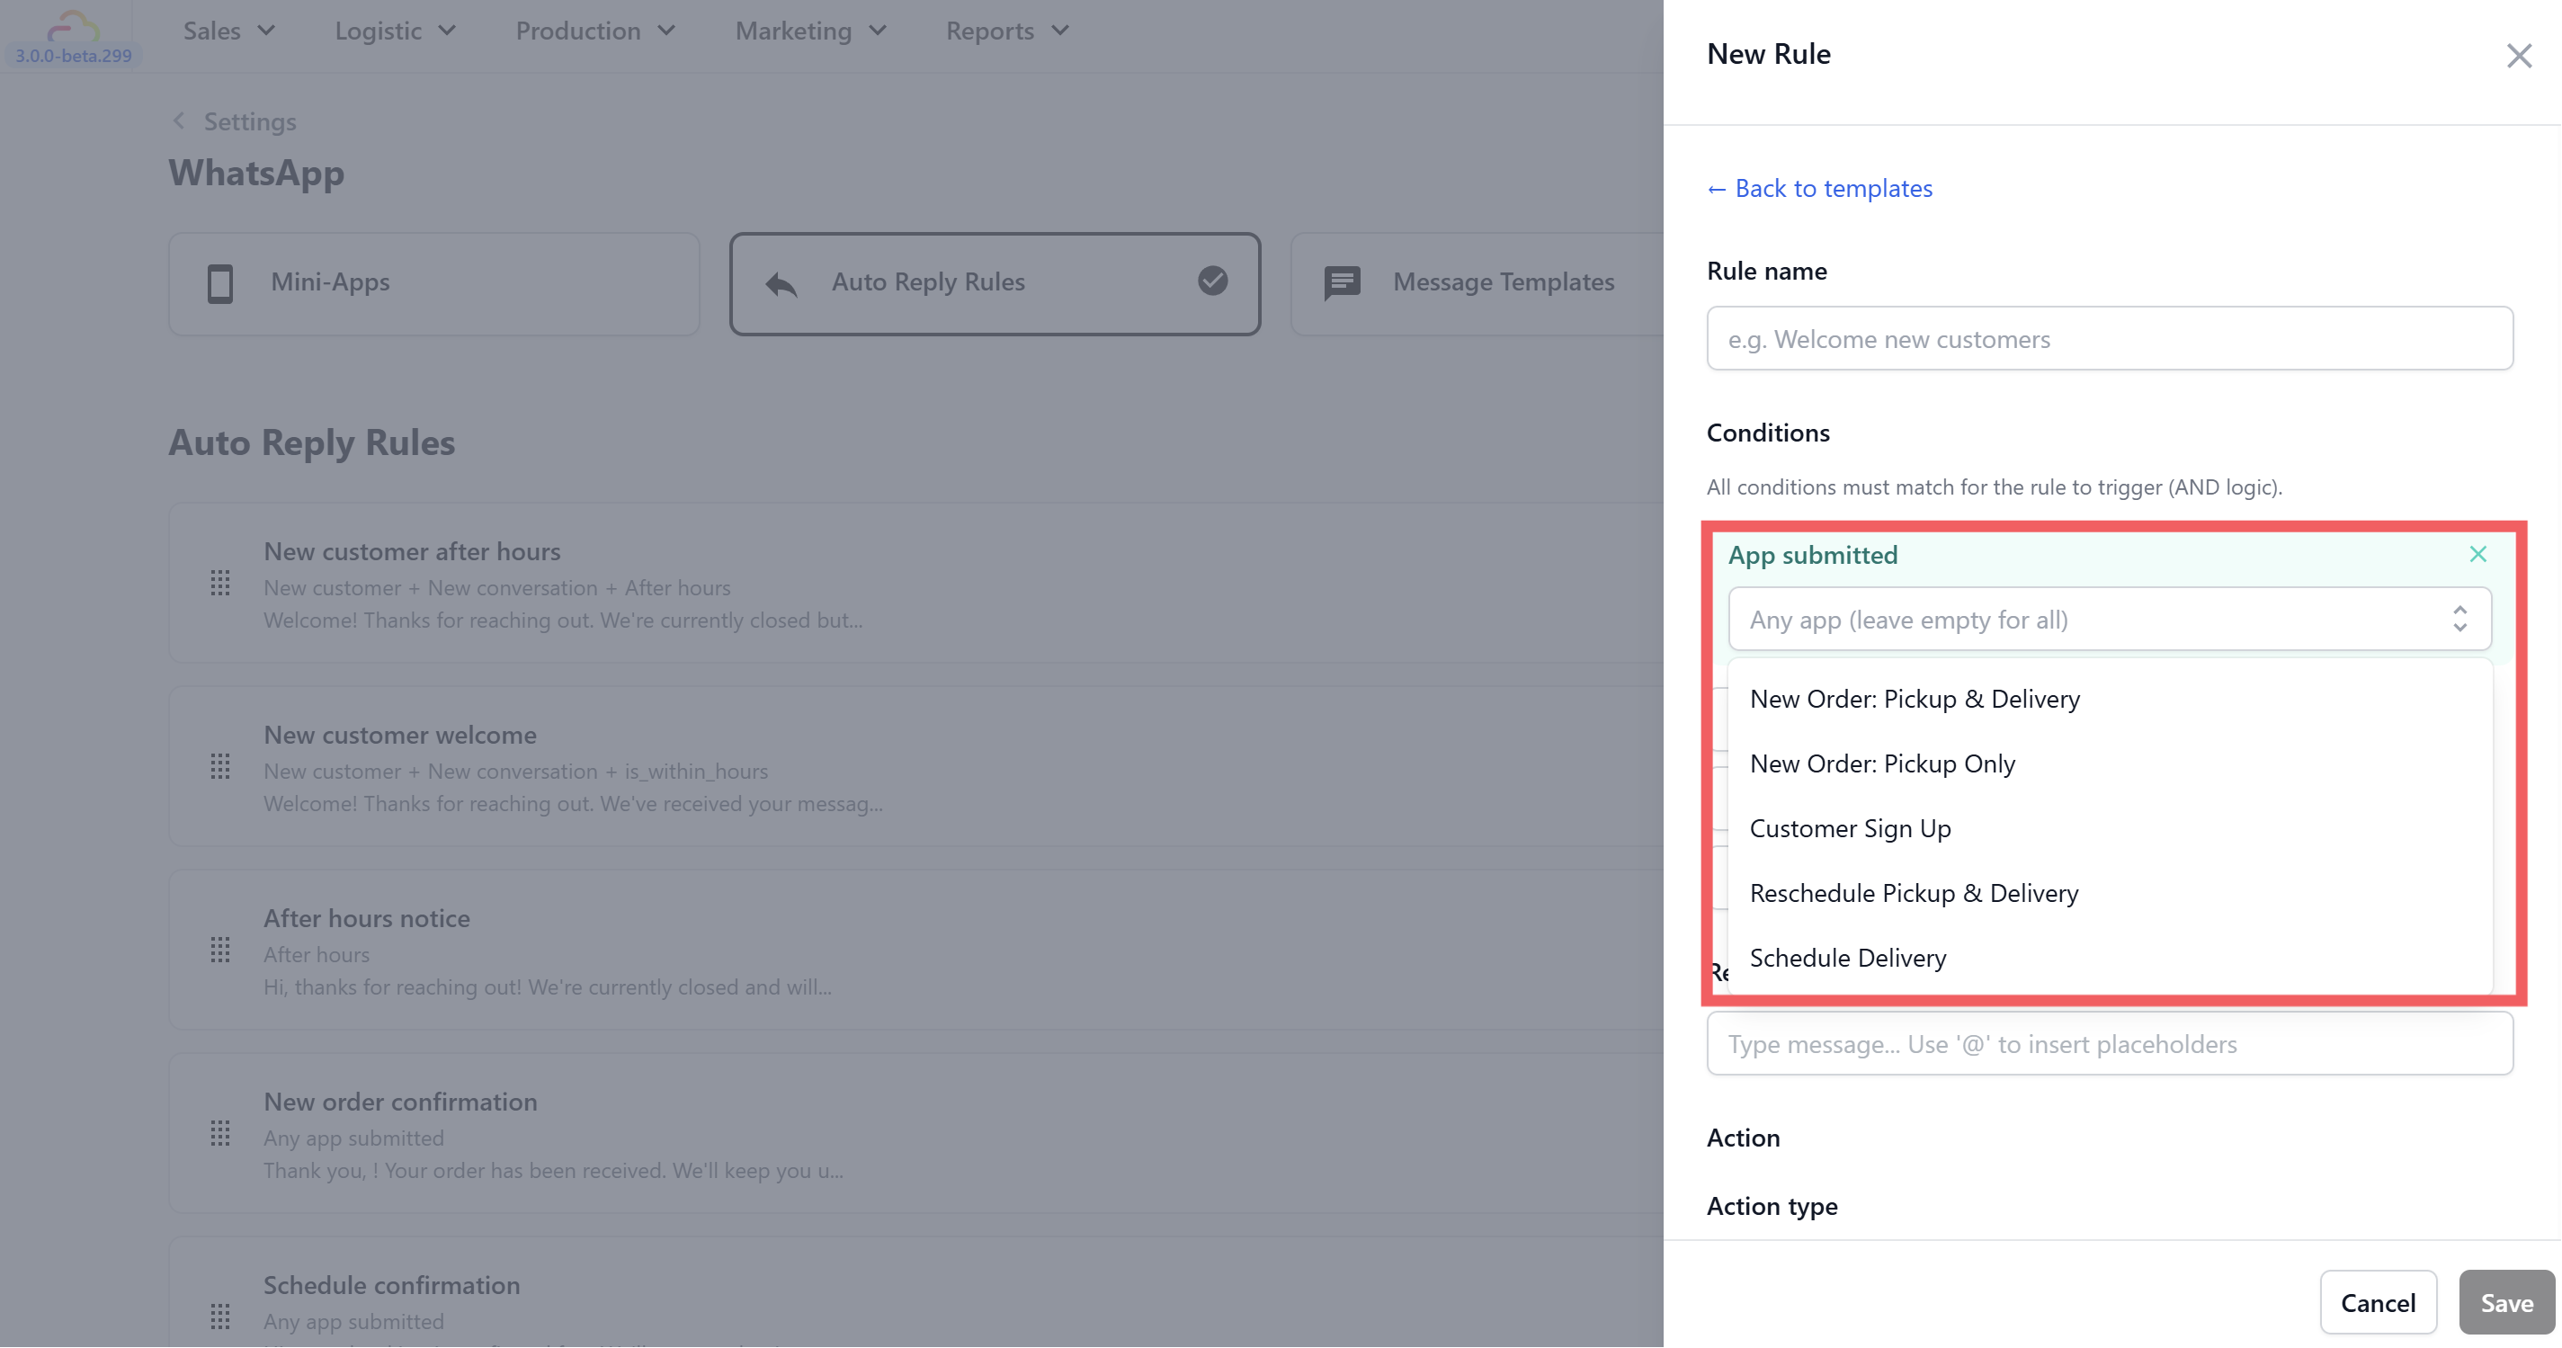Remove the App submitted condition
This screenshot has height=1348, width=2562.
2477,555
